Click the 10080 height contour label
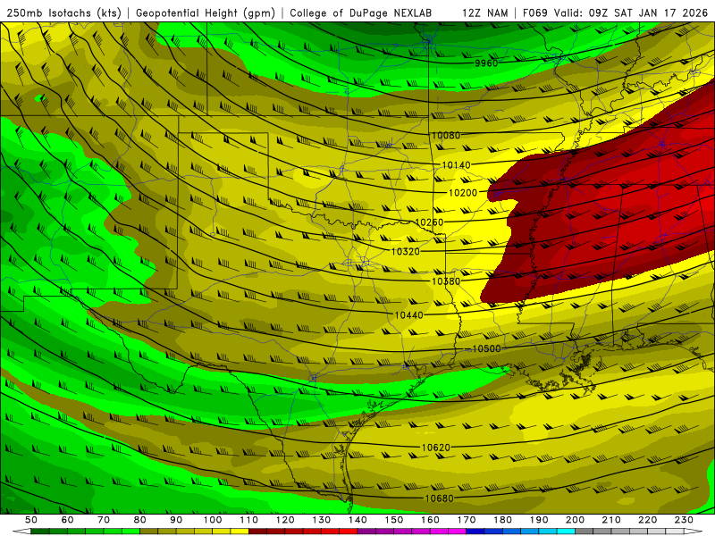Viewport: 715px width, 536px height. tap(445, 135)
